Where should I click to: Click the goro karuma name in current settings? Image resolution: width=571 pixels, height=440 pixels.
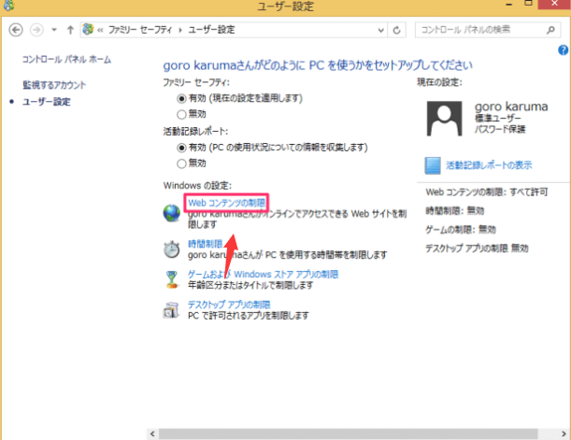(x=511, y=106)
